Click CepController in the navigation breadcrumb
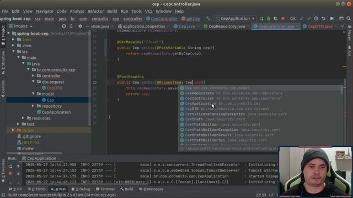Image resolution: width=353 pixels, height=198 pixels. click(164, 19)
